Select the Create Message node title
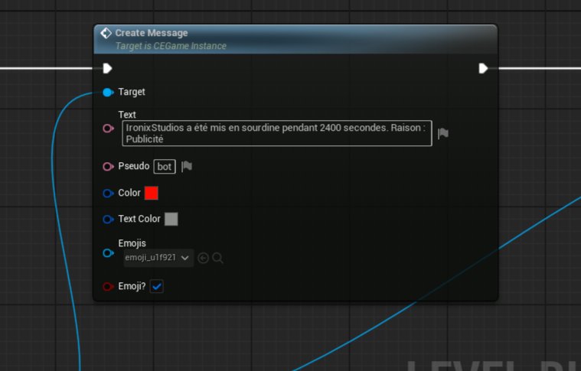This screenshot has height=371, width=581. click(x=152, y=33)
